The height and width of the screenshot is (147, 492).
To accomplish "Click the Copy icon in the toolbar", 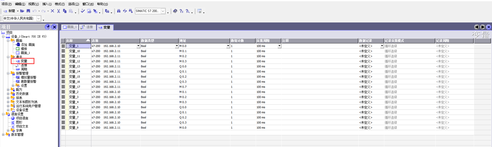I will 65,11.
